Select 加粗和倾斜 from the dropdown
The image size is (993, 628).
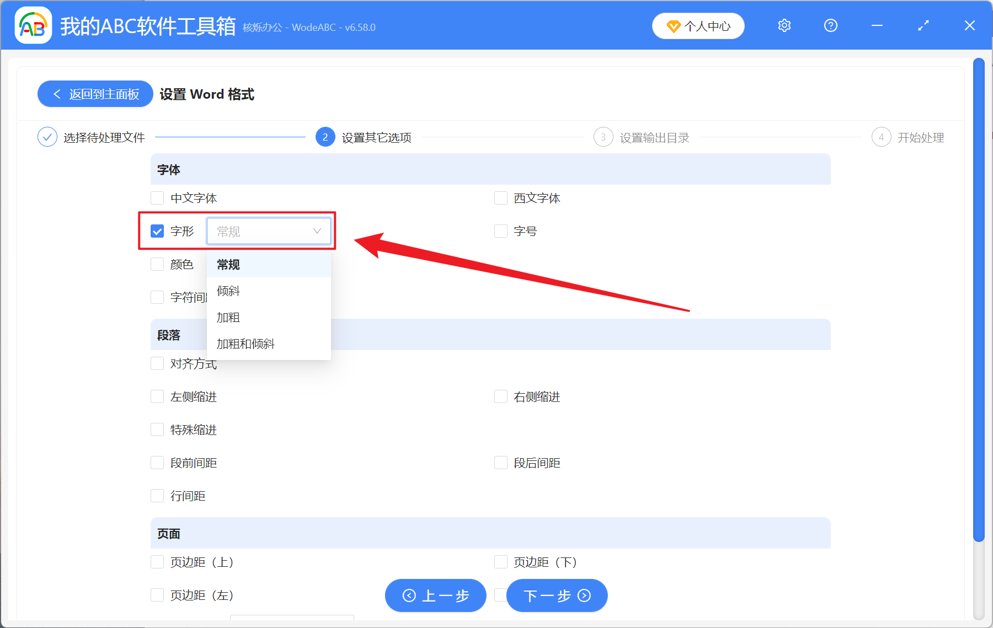coord(244,343)
